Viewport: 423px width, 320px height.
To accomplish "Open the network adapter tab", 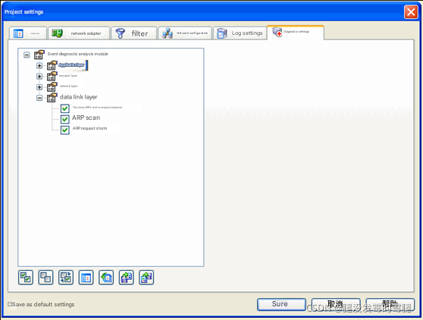I will pos(79,33).
